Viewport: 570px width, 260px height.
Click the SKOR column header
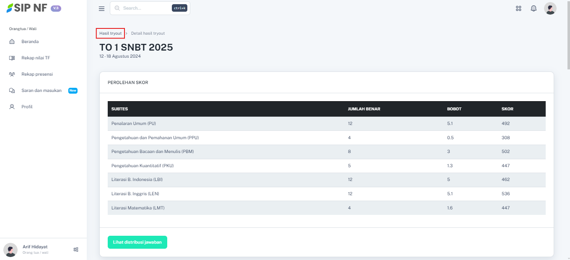[507, 109]
